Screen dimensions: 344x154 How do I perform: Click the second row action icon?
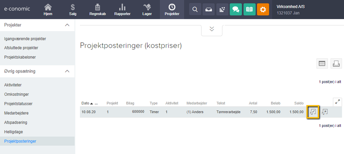pos(325,112)
